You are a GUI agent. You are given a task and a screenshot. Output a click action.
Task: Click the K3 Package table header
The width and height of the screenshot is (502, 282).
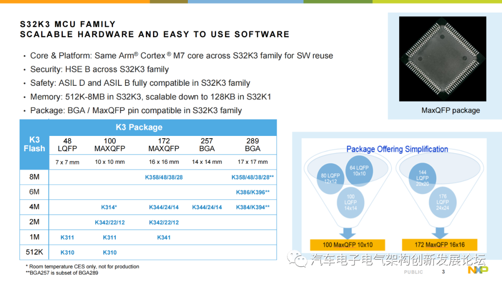[139, 128]
